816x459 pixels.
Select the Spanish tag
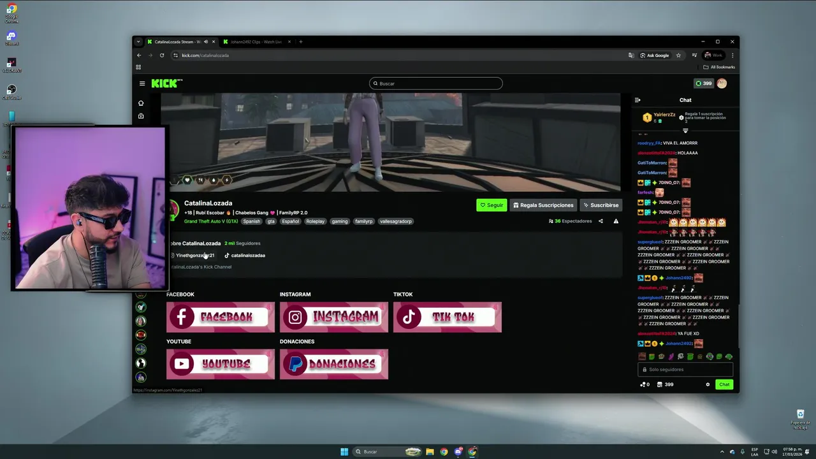pos(251,221)
